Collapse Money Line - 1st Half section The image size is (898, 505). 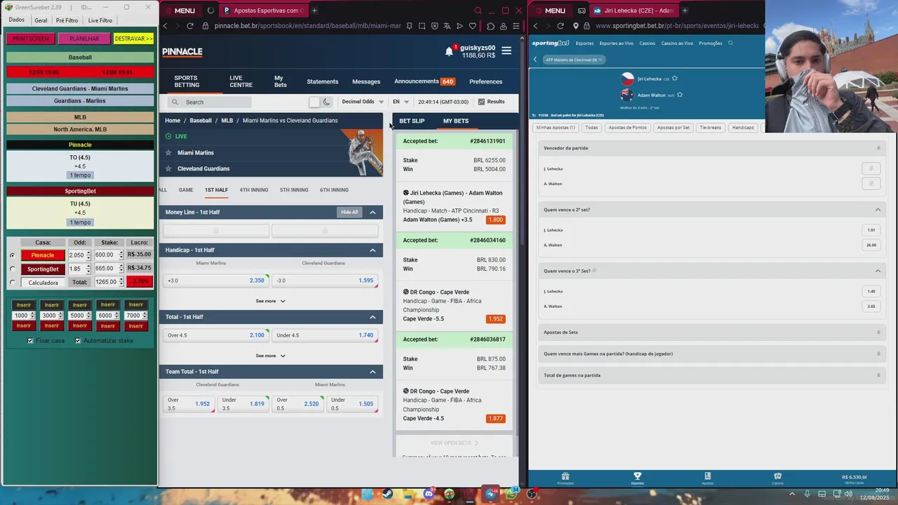373,212
